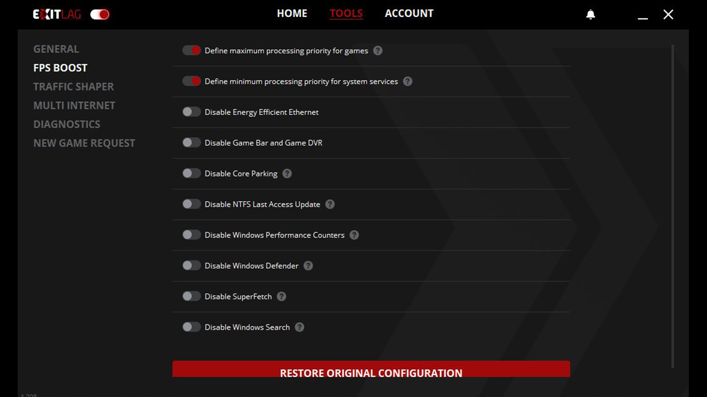Show help for Disable SuperFetch
The width and height of the screenshot is (707, 397).
click(x=281, y=296)
